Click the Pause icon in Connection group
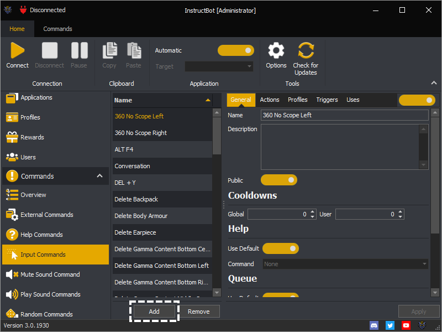Viewport: 442px width, 332px height. tap(79, 50)
